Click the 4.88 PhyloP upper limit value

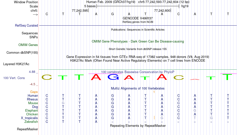tap(32, 72)
